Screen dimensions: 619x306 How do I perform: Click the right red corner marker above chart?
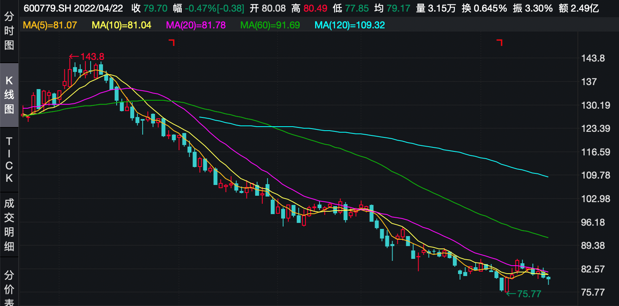[x=499, y=42]
